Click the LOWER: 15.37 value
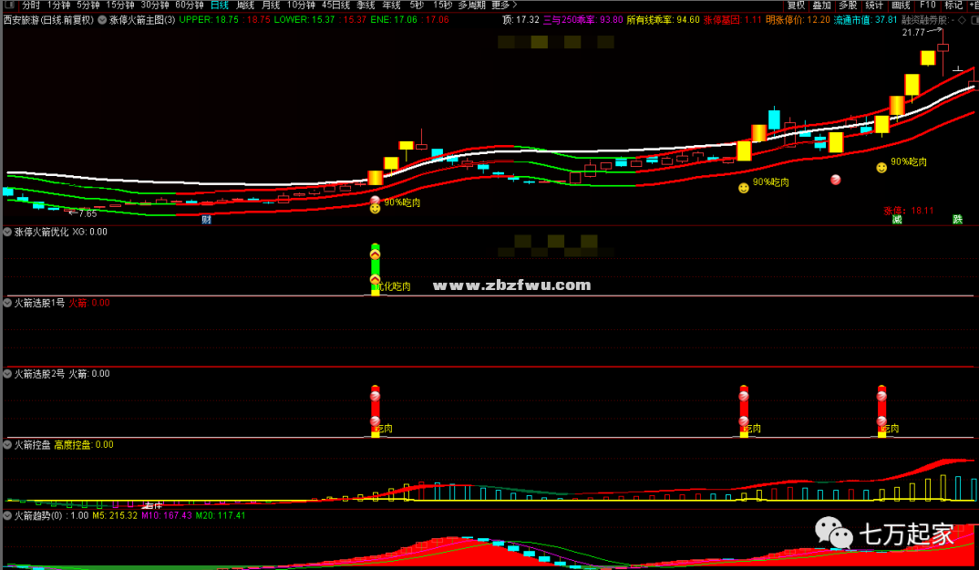 (304, 20)
